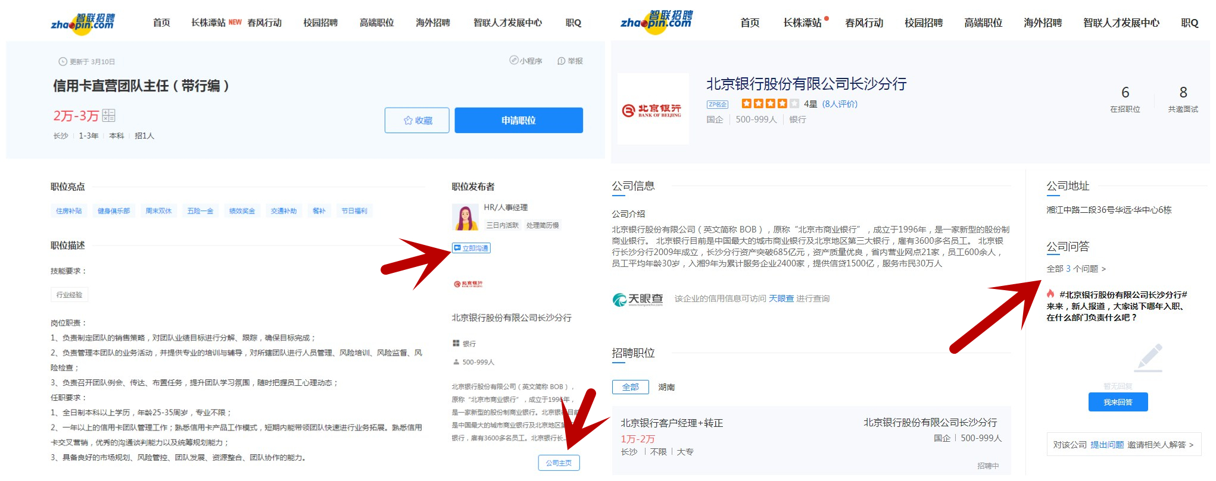Expand 邀请相关人解答 > arrow
Viewport: 1216px width, 481px height.
pos(1160,445)
